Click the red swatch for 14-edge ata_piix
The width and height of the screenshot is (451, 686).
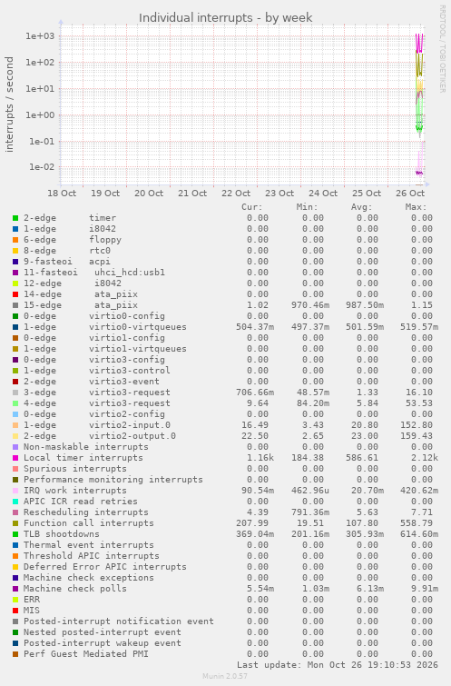15,294
